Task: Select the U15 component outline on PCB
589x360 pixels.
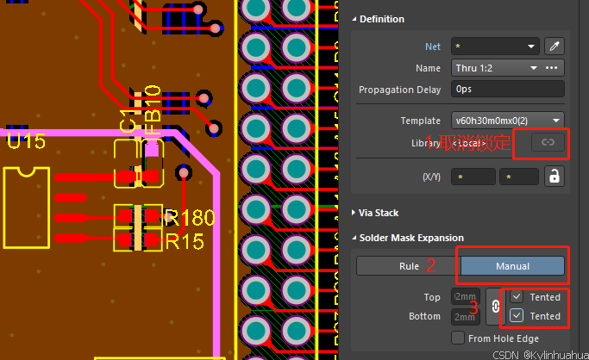Action: (x=26, y=208)
